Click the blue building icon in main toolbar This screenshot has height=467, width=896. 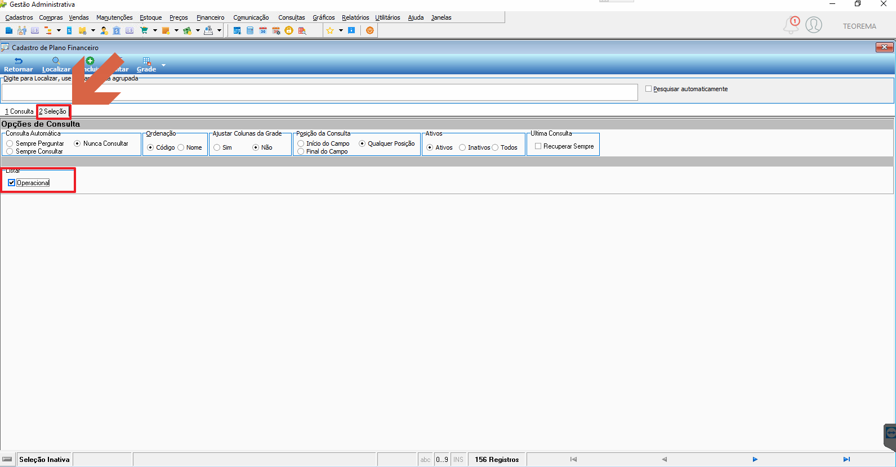coord(9,30)
